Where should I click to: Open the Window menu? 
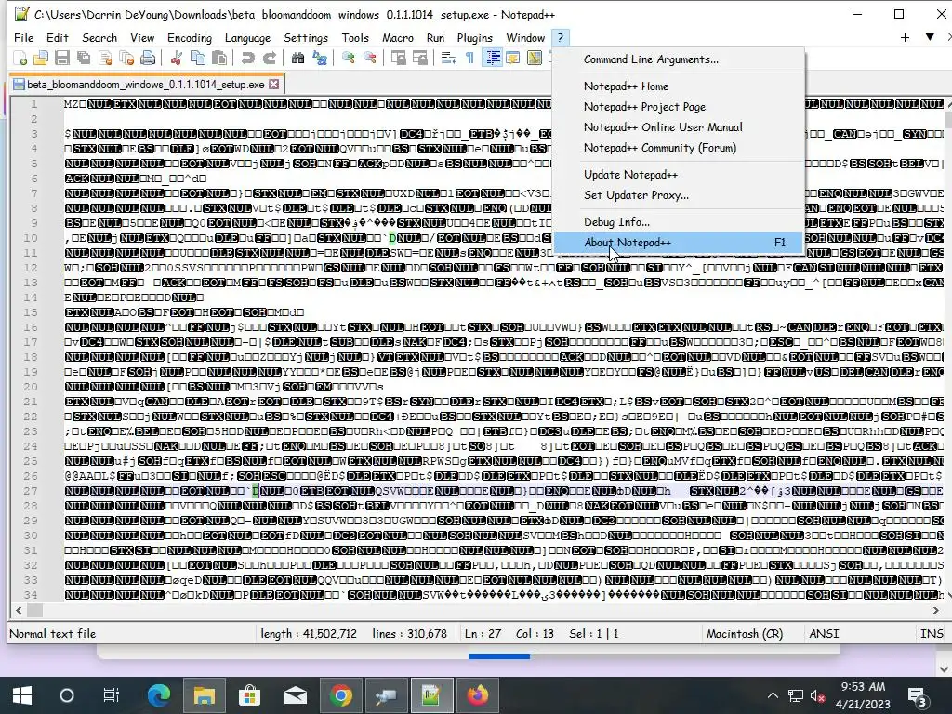525,37
